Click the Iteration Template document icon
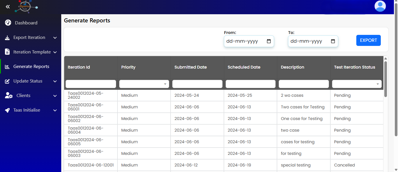The image size is (398, 172). coord(8,52)
